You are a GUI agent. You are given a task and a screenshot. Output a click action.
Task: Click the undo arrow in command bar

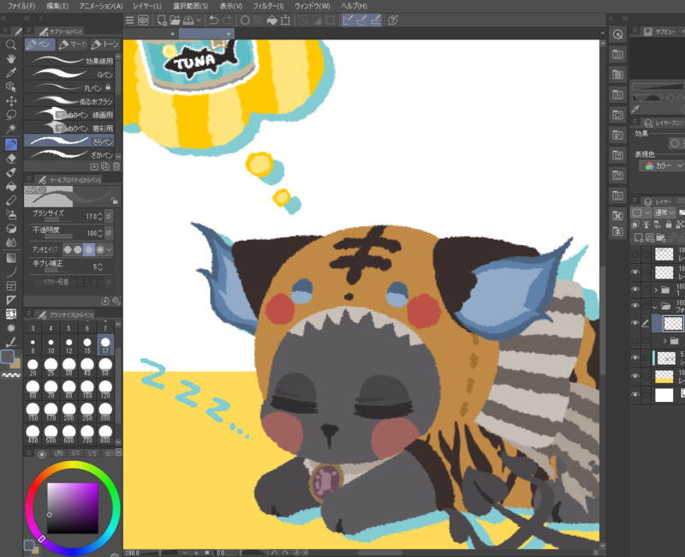click(213, 20)
